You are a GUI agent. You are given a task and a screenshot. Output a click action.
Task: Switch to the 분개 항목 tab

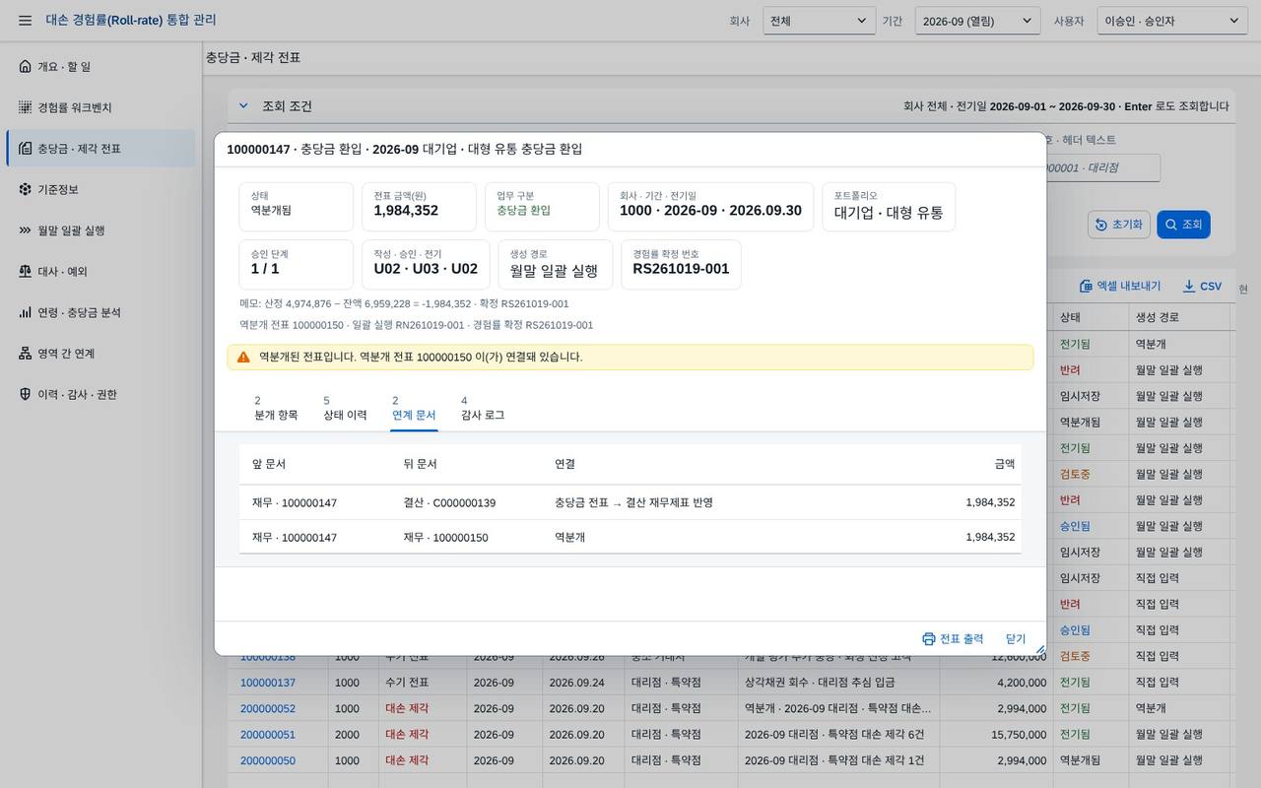pyautogui.click(x=276, y=409)
